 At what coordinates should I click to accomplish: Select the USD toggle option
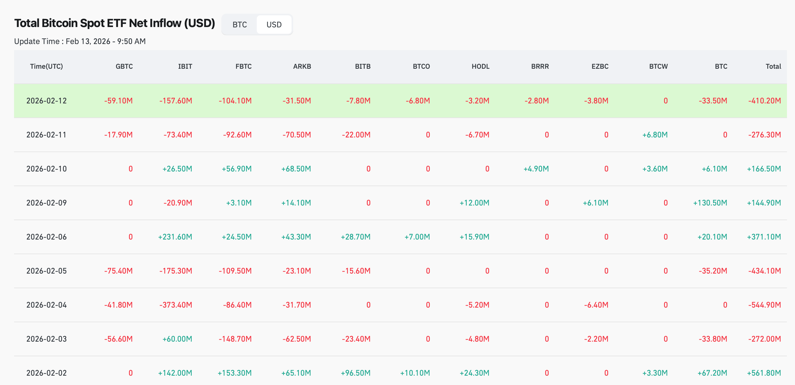274,25
